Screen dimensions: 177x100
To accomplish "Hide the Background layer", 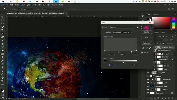I will pos(148,93).
